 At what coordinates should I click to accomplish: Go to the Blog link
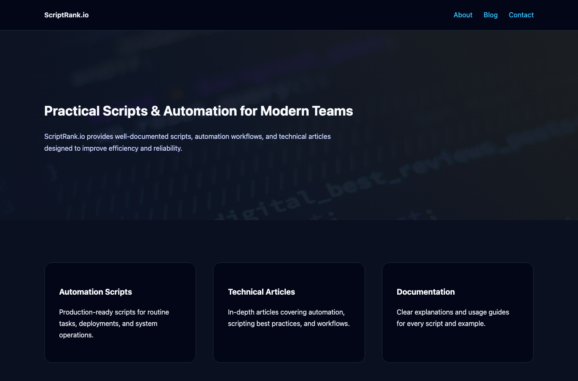pos(490,15)
